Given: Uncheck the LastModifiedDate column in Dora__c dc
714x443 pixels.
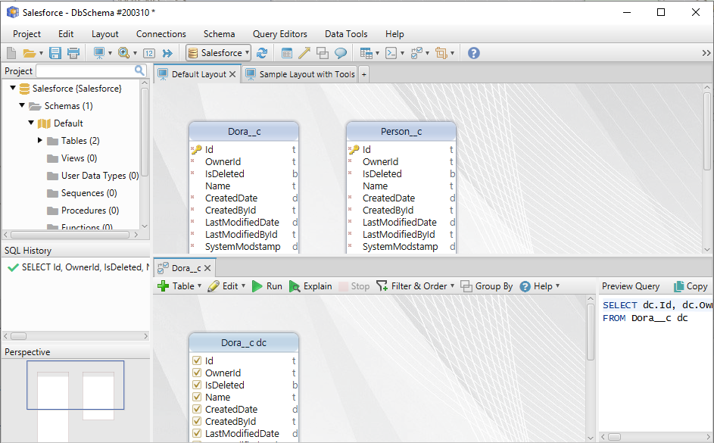Looking at the screenshot, I should click(x=197, y=433).
